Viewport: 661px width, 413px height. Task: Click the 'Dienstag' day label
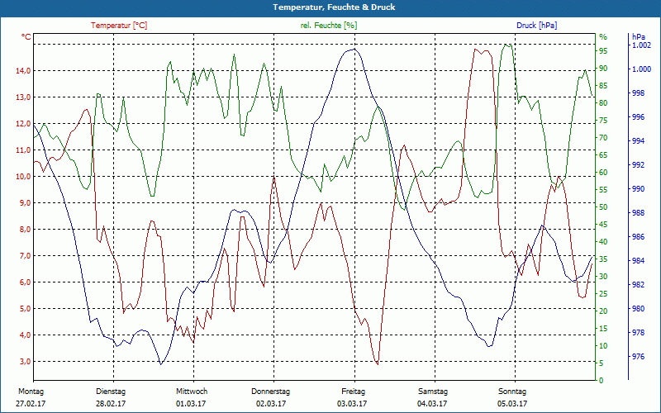tap(111, 392)
